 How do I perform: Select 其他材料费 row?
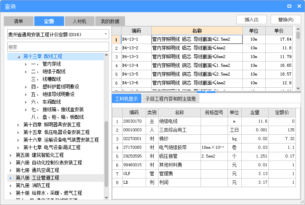click(x=204, y=165)
